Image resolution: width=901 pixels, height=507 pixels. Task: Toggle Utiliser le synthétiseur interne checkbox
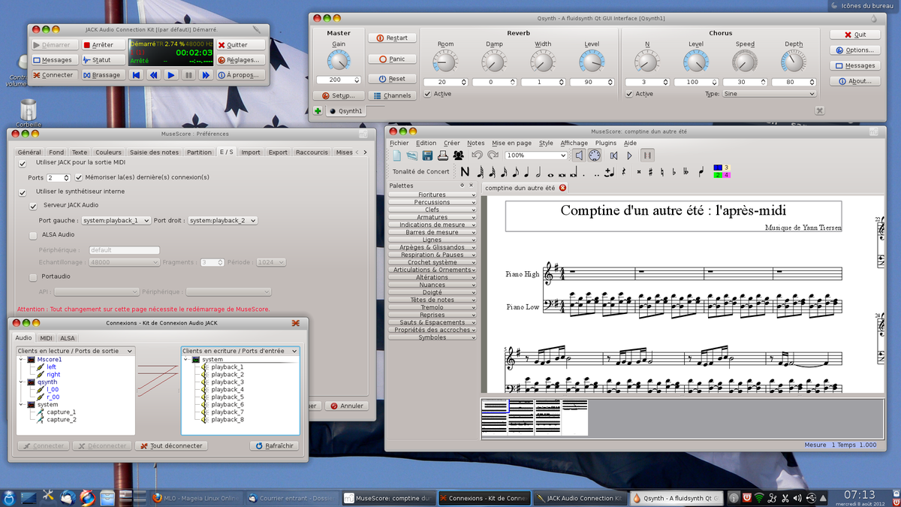(22, 192)
